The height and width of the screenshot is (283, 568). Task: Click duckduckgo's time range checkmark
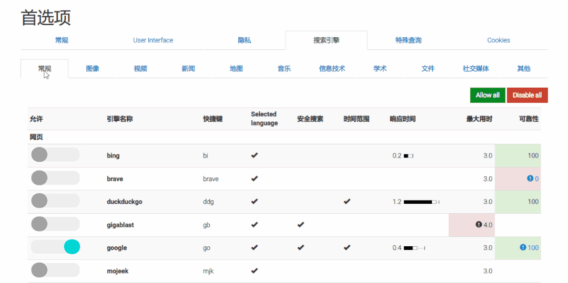347,201
